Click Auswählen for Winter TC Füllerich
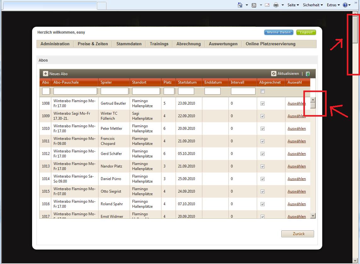The width and height of the screenshot is (360, 264). click(x=297, y=116)
